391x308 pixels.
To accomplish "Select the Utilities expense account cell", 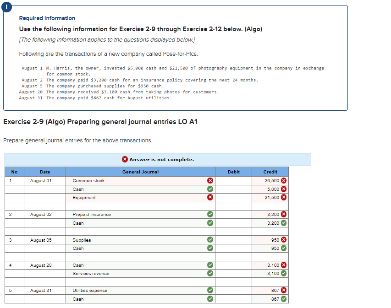I will 140,290.
